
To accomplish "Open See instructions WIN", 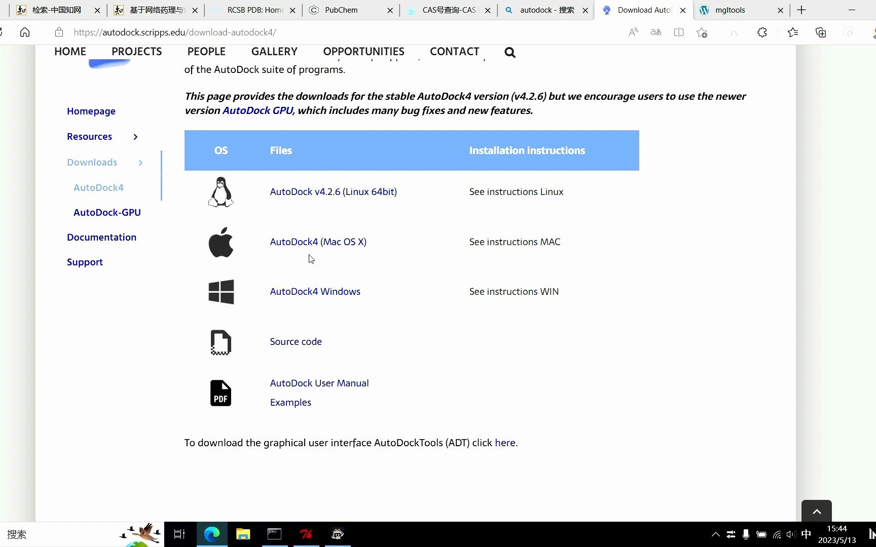I will point(514,292).
